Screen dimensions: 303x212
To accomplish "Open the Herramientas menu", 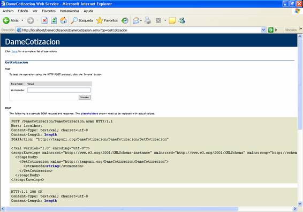I will point(70,11).
